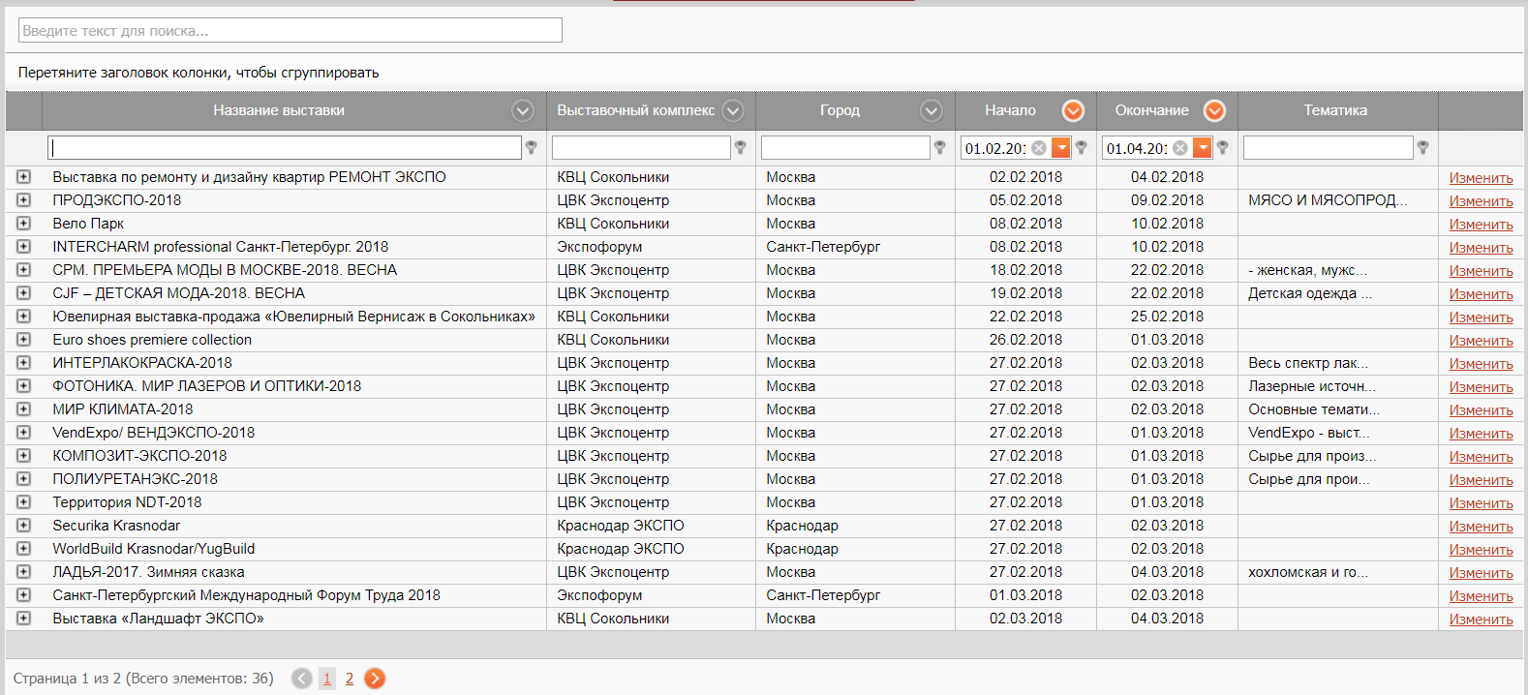The height and width of the screenshot is (695, 1528).
Task: Open Окончание date picker dropdown
Action: pyautogui.click(x=1203, y=148)
